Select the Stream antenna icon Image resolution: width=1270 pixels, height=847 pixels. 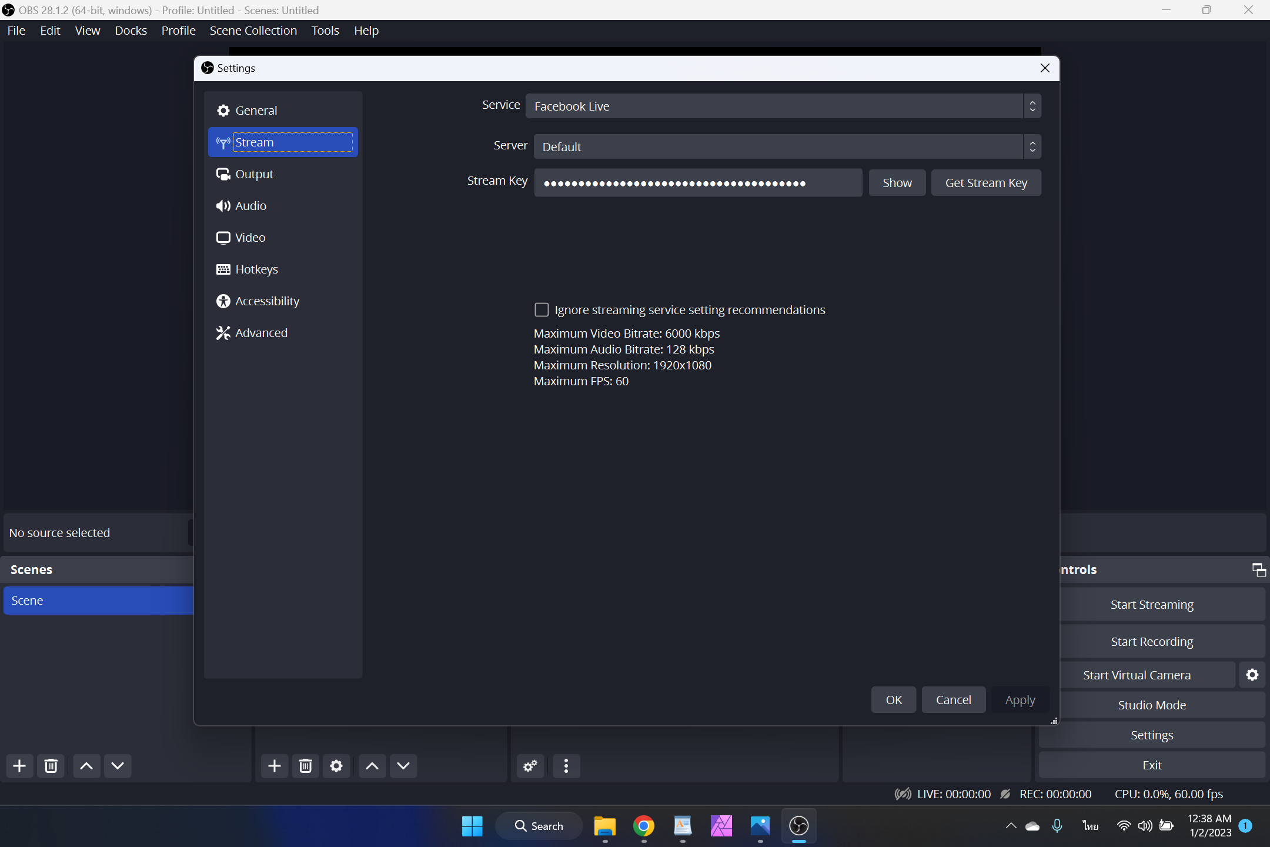pos(223,142)
